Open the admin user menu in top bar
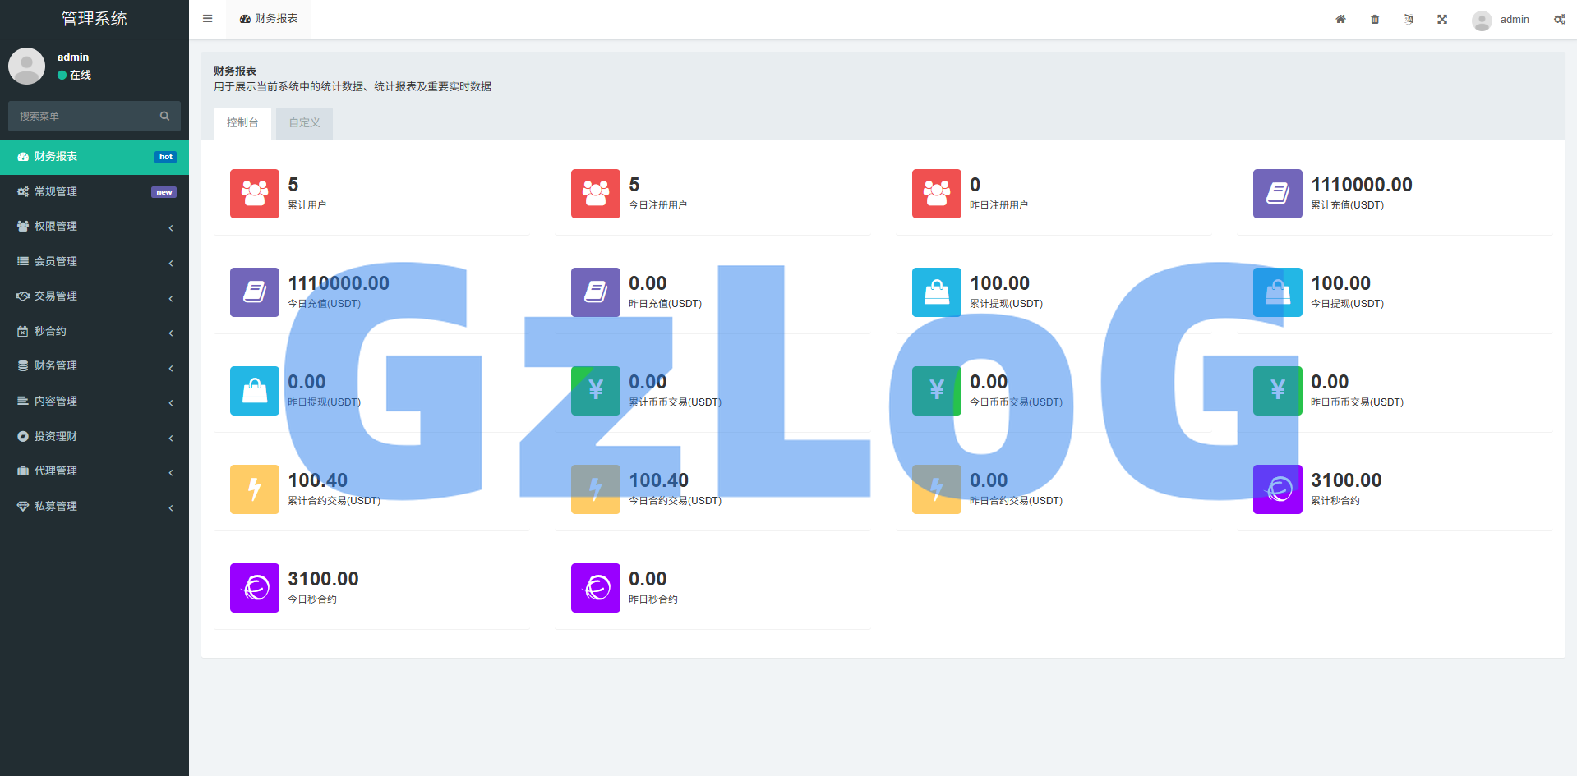The image size is (1577, 776). [x=1501, y=20]
